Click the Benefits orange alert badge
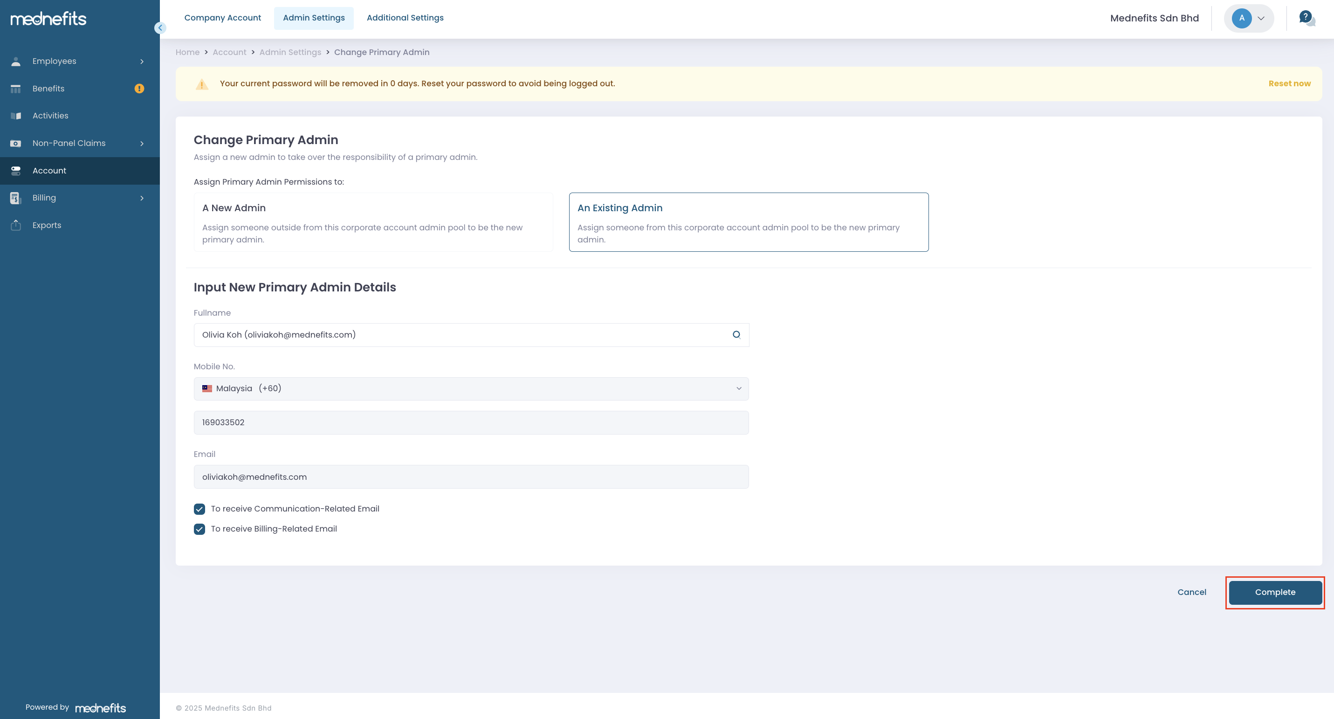1334x719 pixels. [139, 89]
